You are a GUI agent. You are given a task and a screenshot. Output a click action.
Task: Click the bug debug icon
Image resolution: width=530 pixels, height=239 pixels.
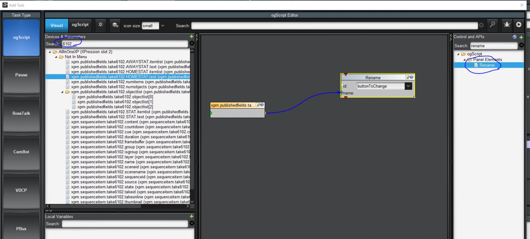pos(507,25)
